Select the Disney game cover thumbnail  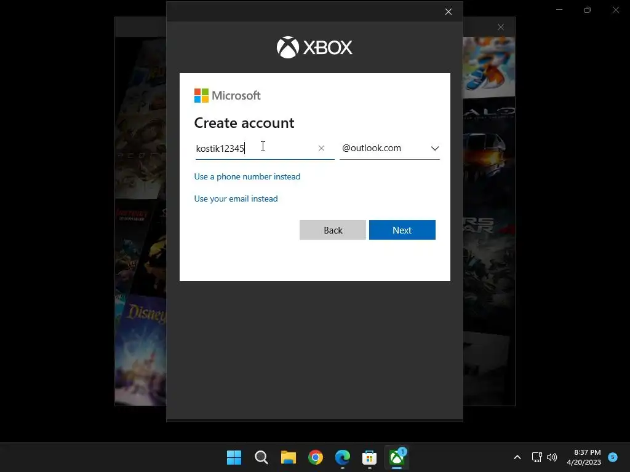coord(141,350)
